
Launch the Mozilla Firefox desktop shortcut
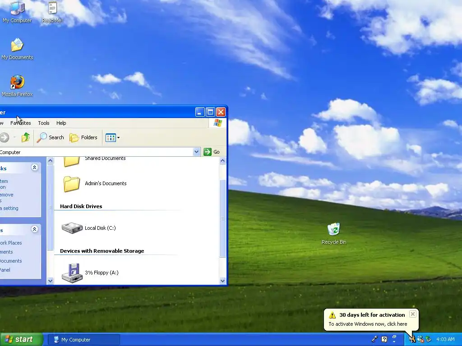click(x=17, y=86)
